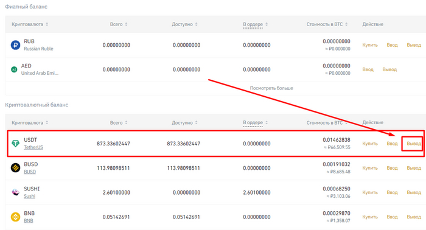Sort crypto table by В ордере column
Viewport: 426px width, 230px height.
pos(256,123)
